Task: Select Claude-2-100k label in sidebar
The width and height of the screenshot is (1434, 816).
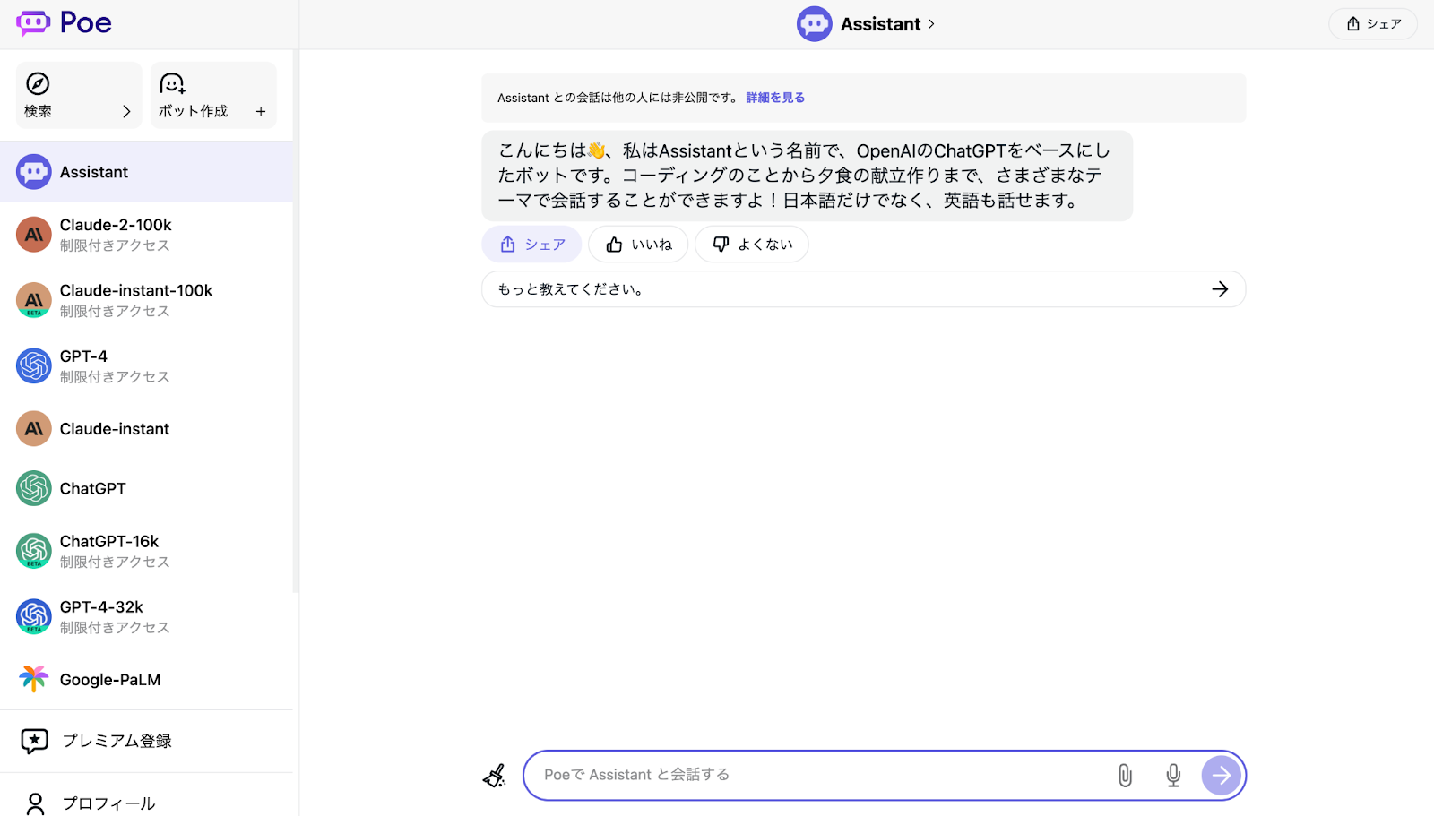Action: pyautogui.click(x=116, y=225)
